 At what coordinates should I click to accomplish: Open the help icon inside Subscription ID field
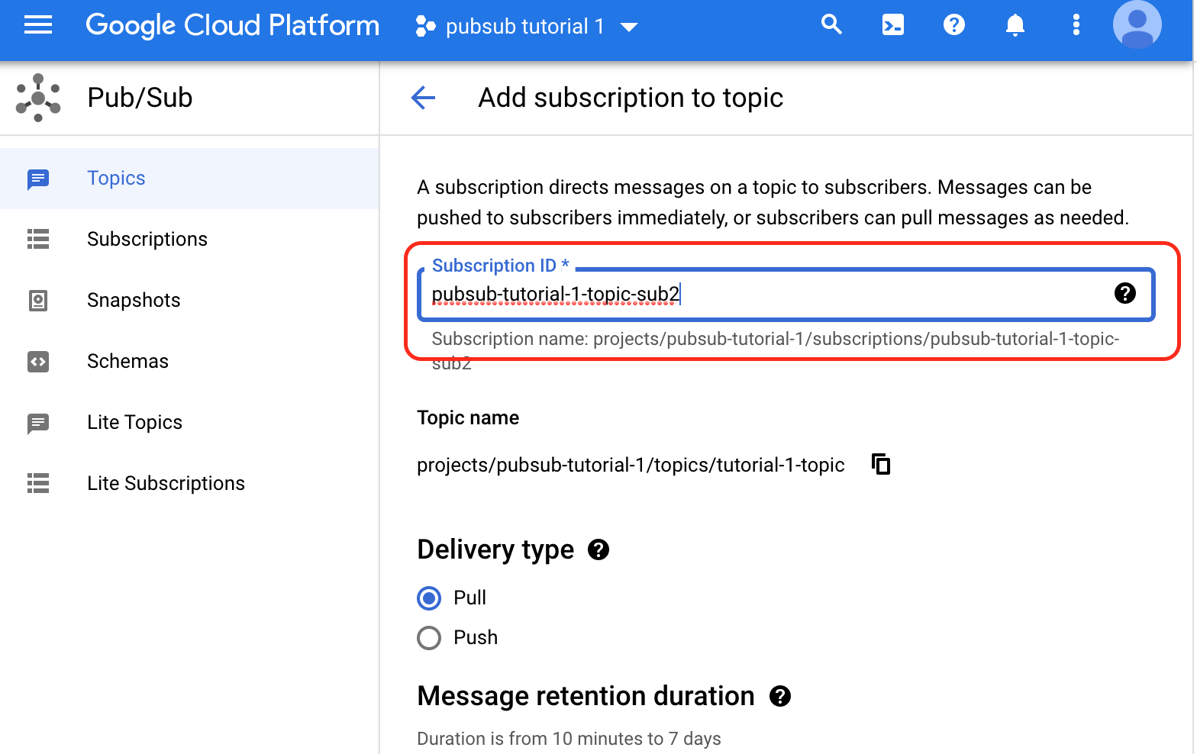(1124, 293)
